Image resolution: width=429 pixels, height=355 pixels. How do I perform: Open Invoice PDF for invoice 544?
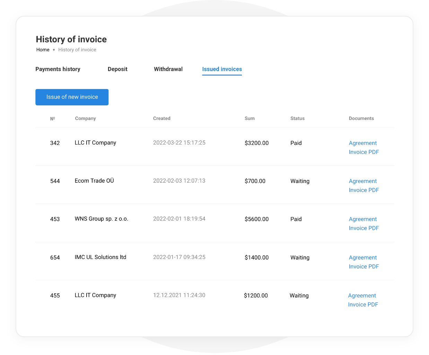tap(364, 190)
